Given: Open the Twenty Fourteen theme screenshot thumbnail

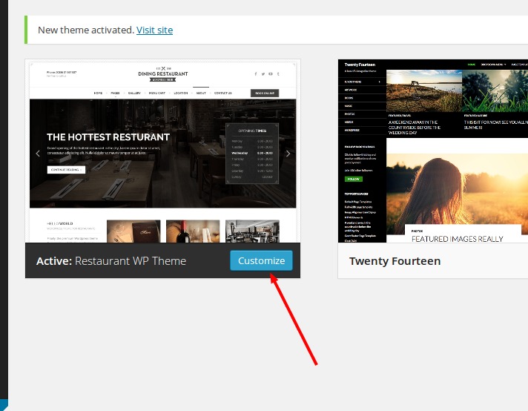Looking at the screenshot, I should (x=433, y=151).
